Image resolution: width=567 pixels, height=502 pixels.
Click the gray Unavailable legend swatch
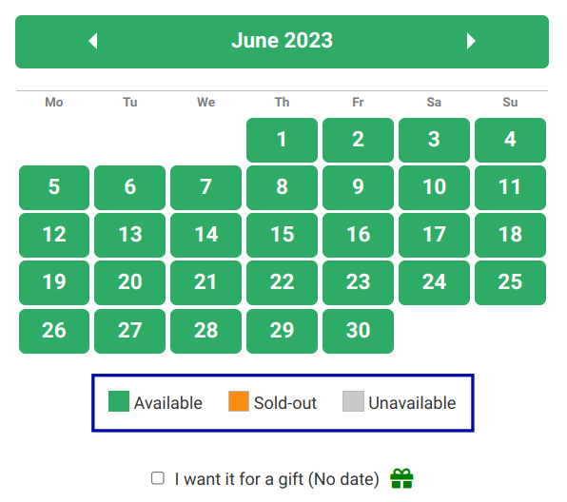(x=353, y=401)
